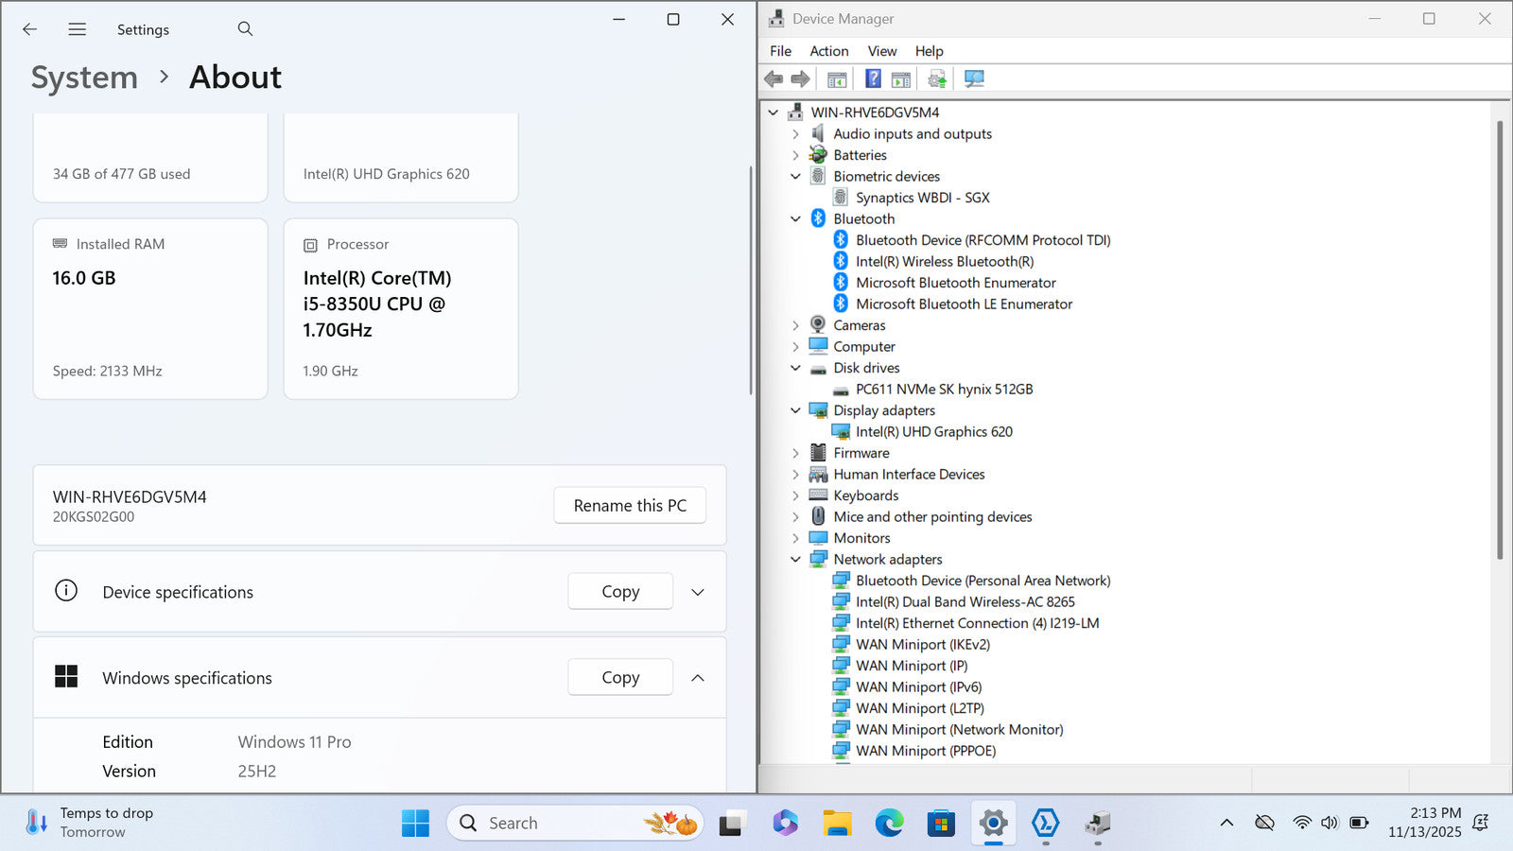Collapse the Biometric devices node
1513x851 pixels.
pyautogui.click(x=795, y=177)
